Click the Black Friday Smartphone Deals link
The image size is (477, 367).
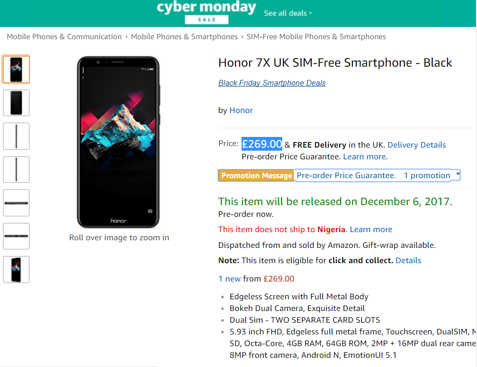tap(272, 82)
